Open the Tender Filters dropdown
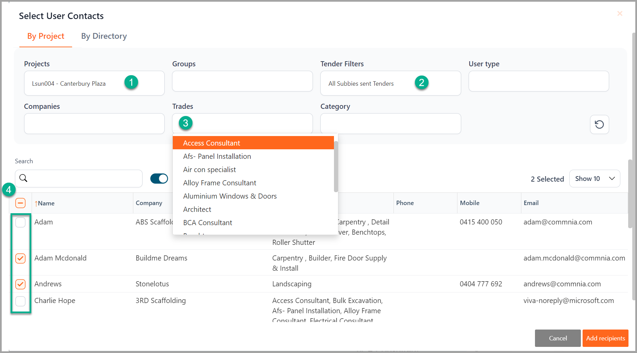The image size is (637, 353). tap(390, 83)
